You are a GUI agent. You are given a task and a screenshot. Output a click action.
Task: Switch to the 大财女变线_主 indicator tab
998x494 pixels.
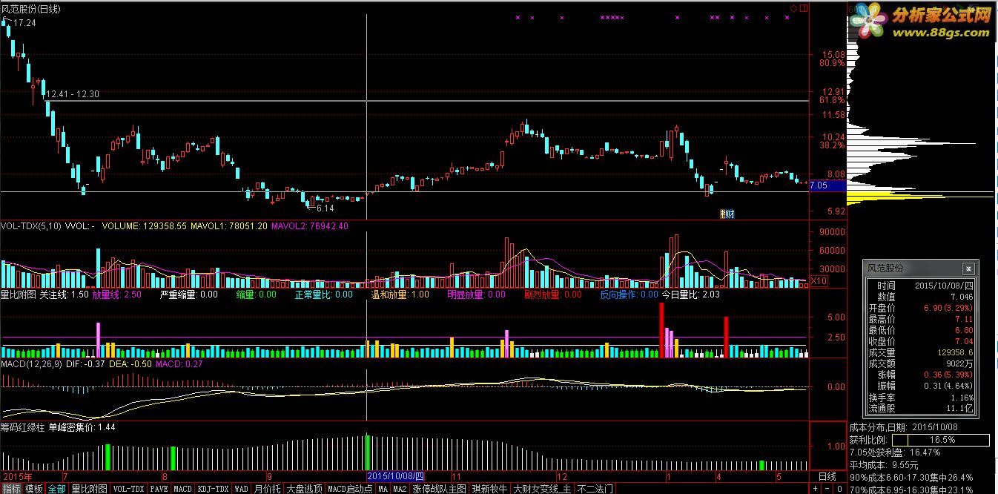543,489
